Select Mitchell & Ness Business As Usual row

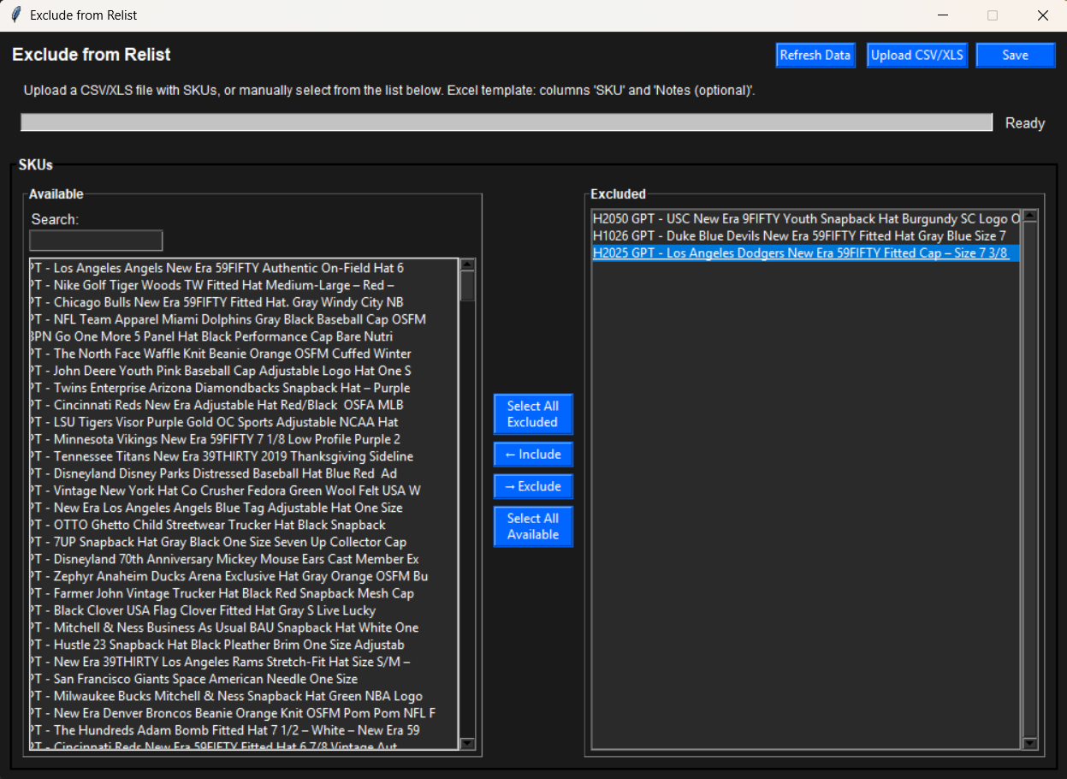(245, 627)
